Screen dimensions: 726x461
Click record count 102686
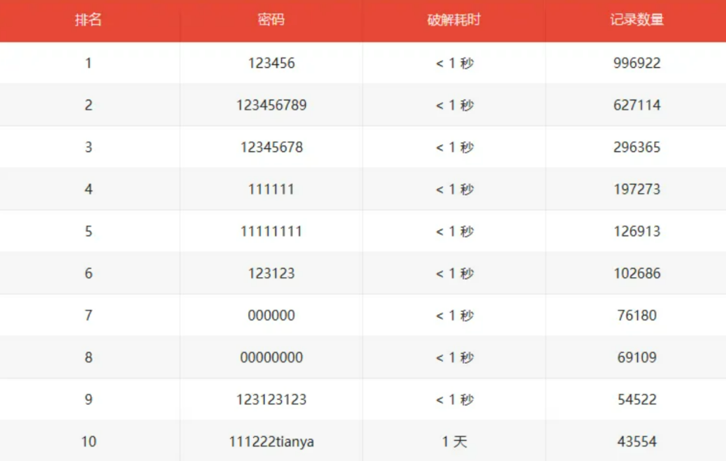click(x=637, y=273)
